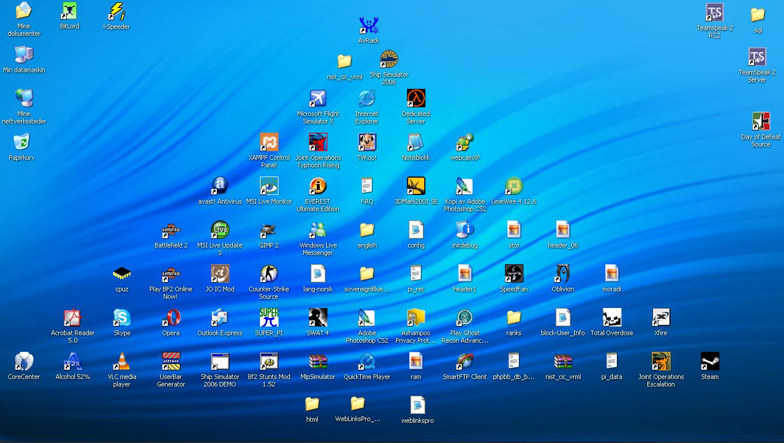Launch QuickTime Player shortcut
Viewport: 784px width, 443px height.
pyautogui.click(x=367, y=362)
